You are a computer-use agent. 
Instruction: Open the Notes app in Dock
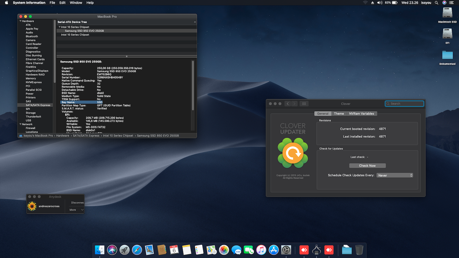coord(186,250)
